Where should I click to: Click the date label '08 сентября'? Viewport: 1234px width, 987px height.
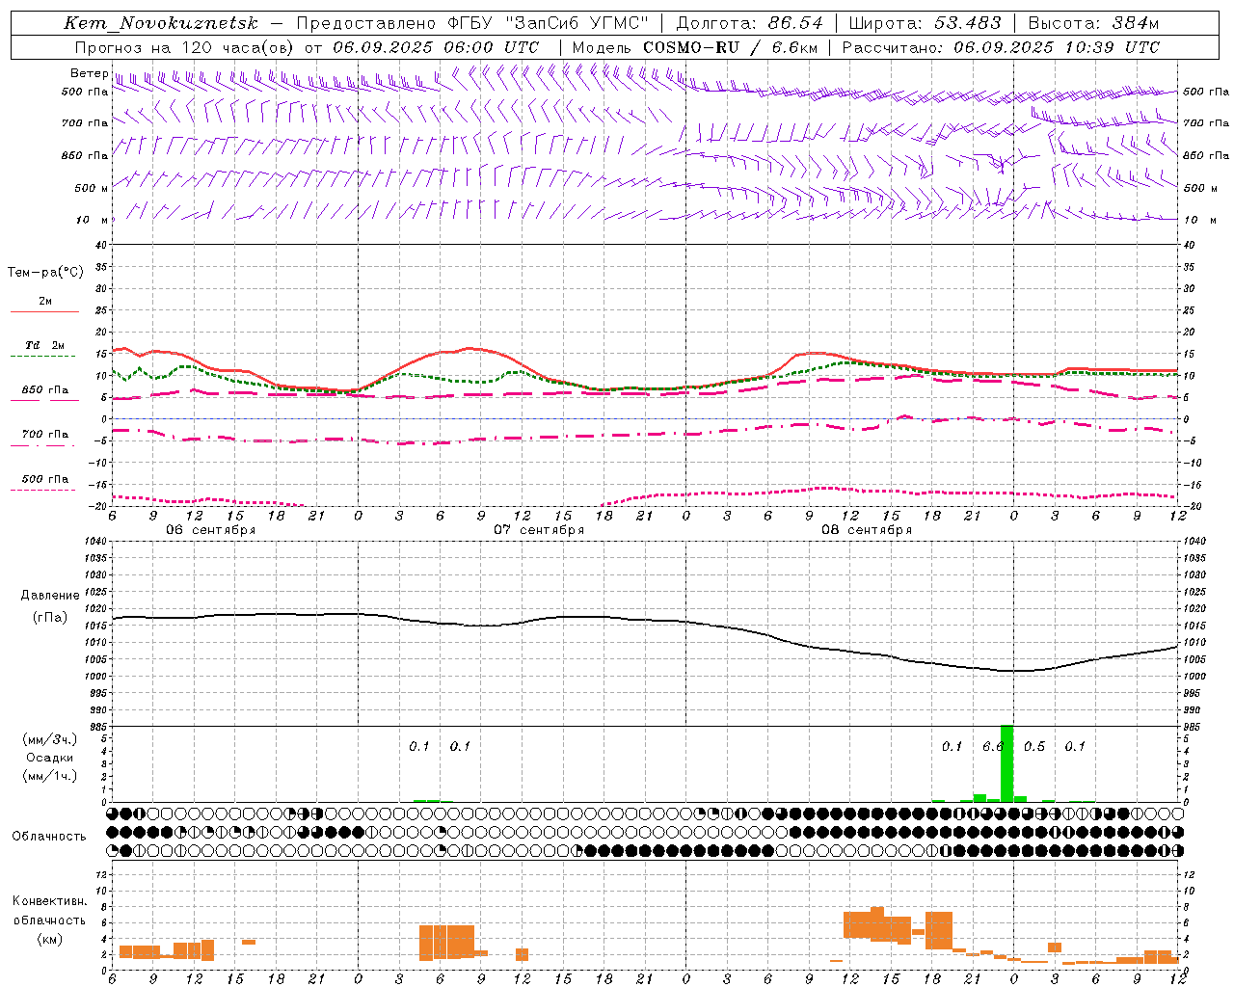point(867,530)
